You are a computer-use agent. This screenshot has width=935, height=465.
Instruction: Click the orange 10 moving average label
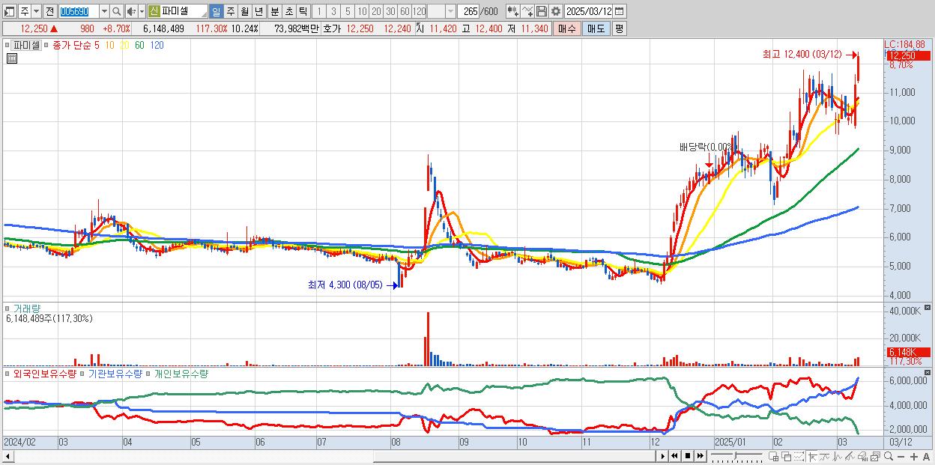(x=109, y=46)
